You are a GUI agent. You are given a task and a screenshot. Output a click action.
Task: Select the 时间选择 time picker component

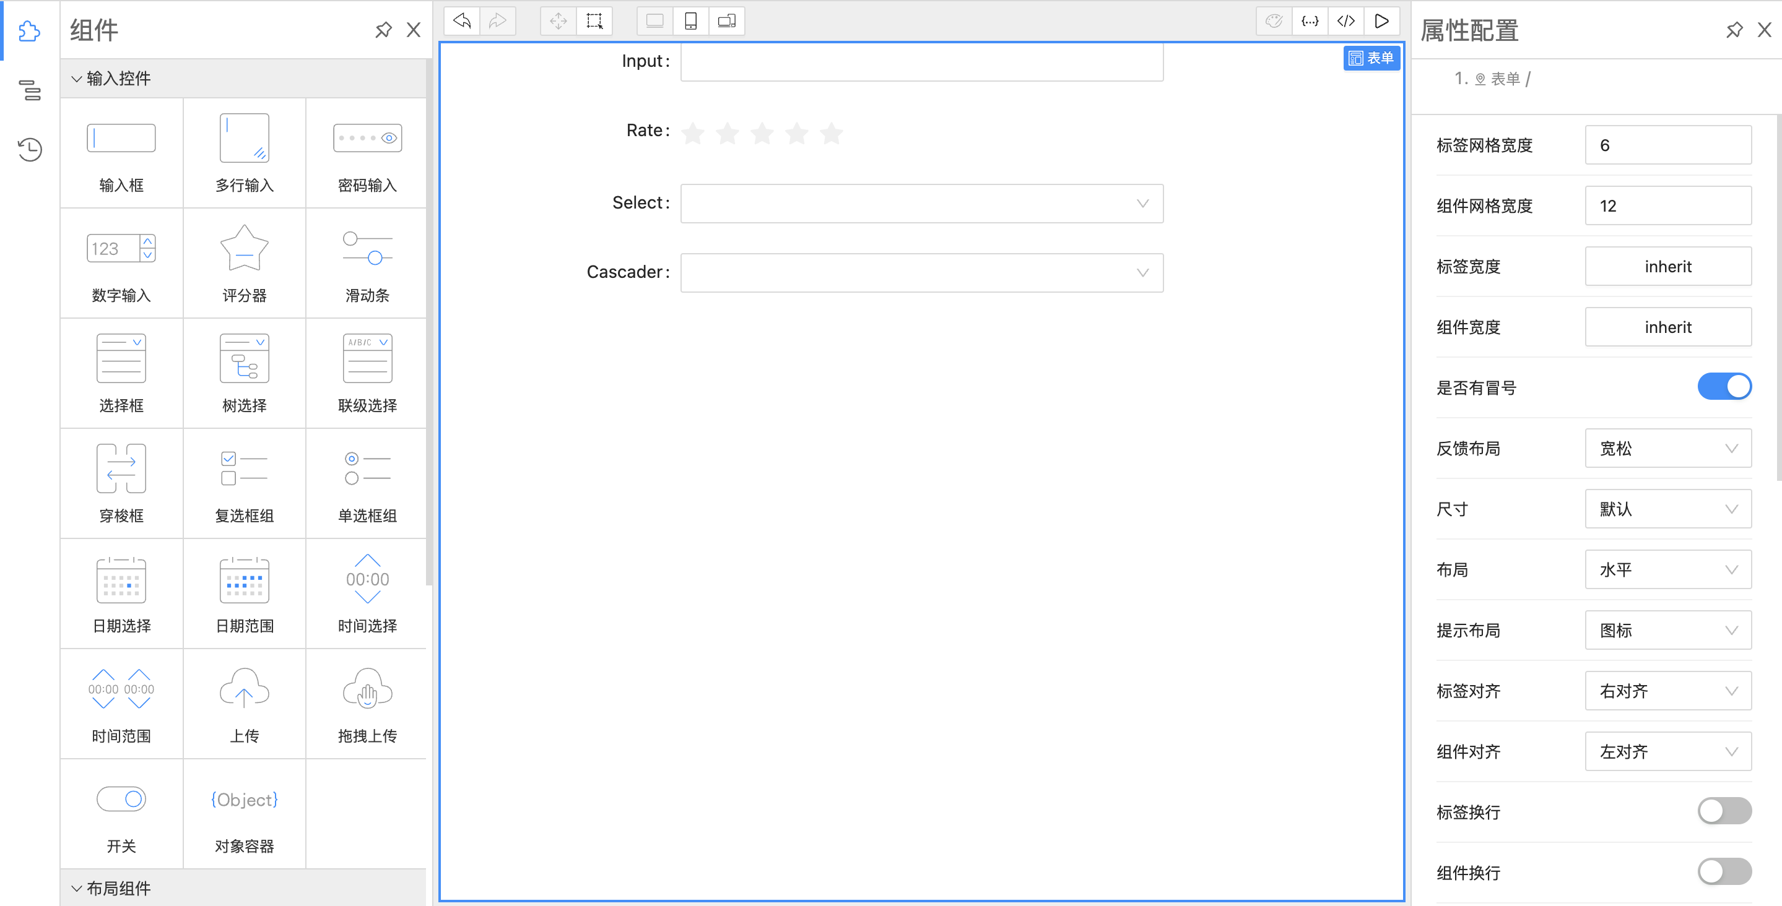(x=367, y=593)
